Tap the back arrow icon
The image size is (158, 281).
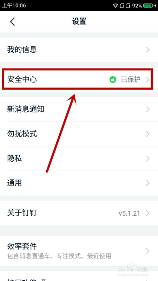point(12,22)
